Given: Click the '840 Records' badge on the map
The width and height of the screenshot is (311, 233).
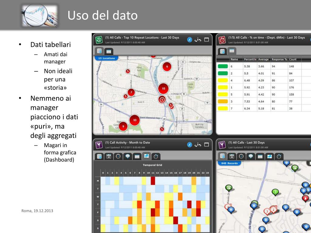Looking at the screenshot, I should 229,163.
